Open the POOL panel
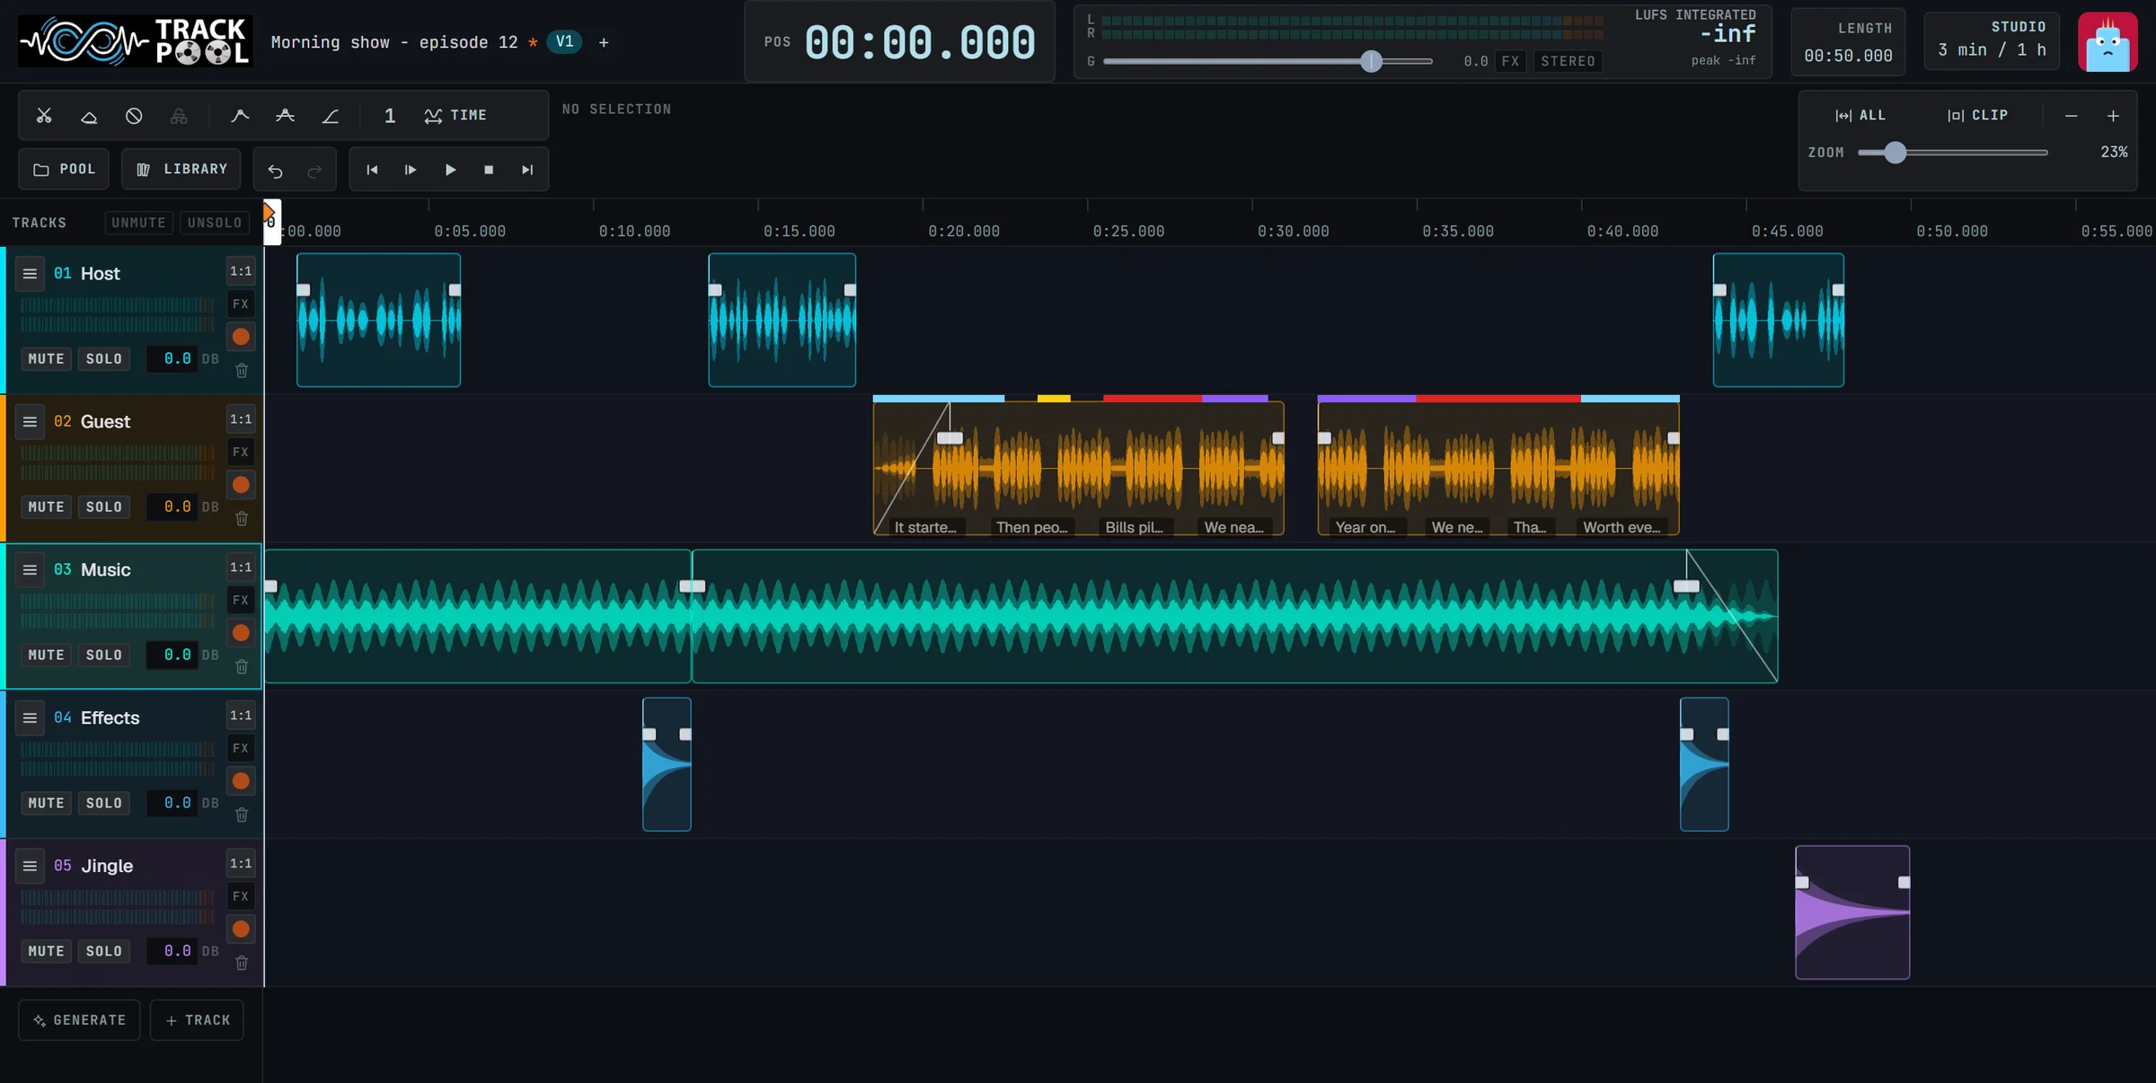 point(64,169)
